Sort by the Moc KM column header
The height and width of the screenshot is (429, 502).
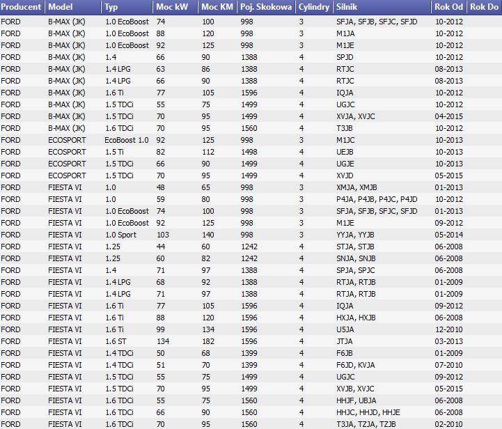(217, 7)
